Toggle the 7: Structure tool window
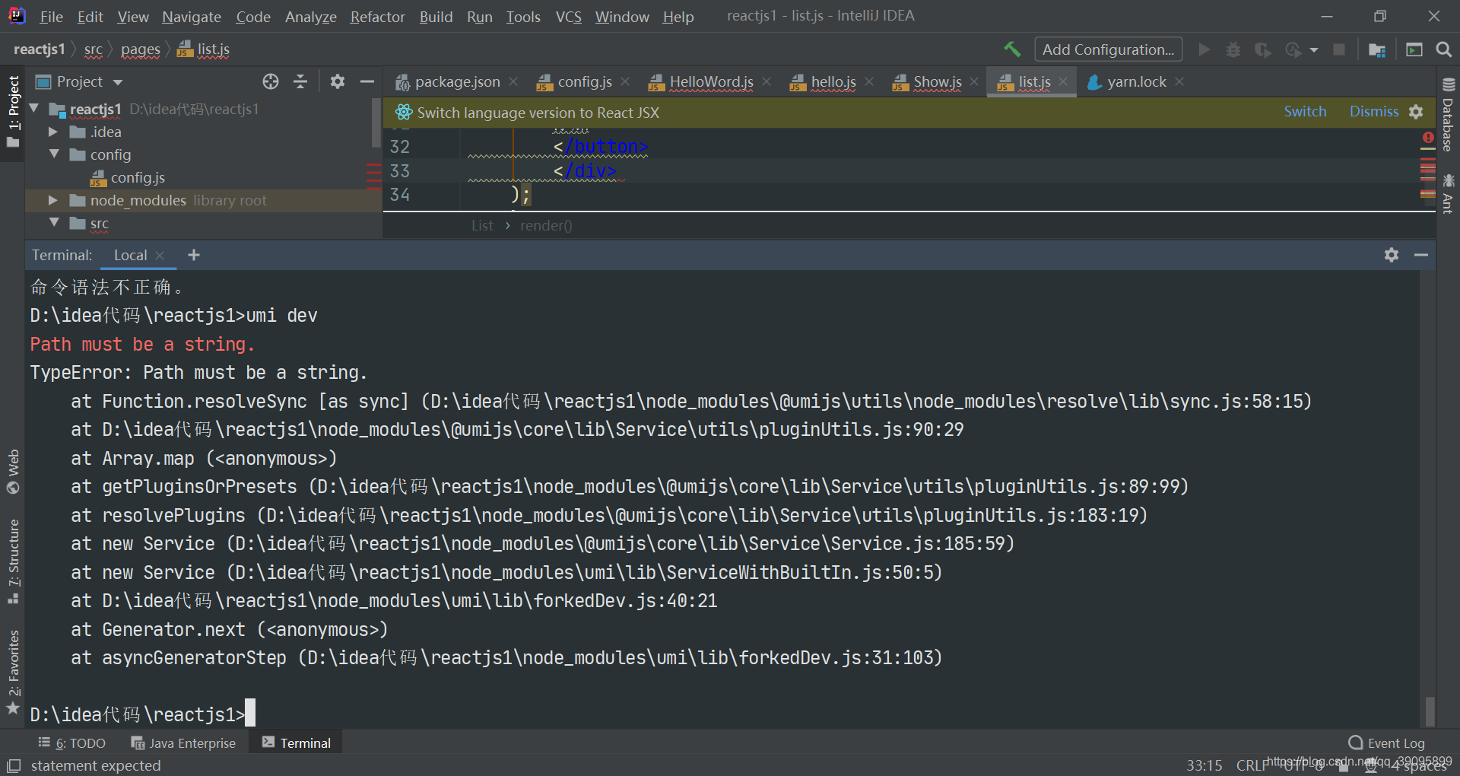 [13, 561]
